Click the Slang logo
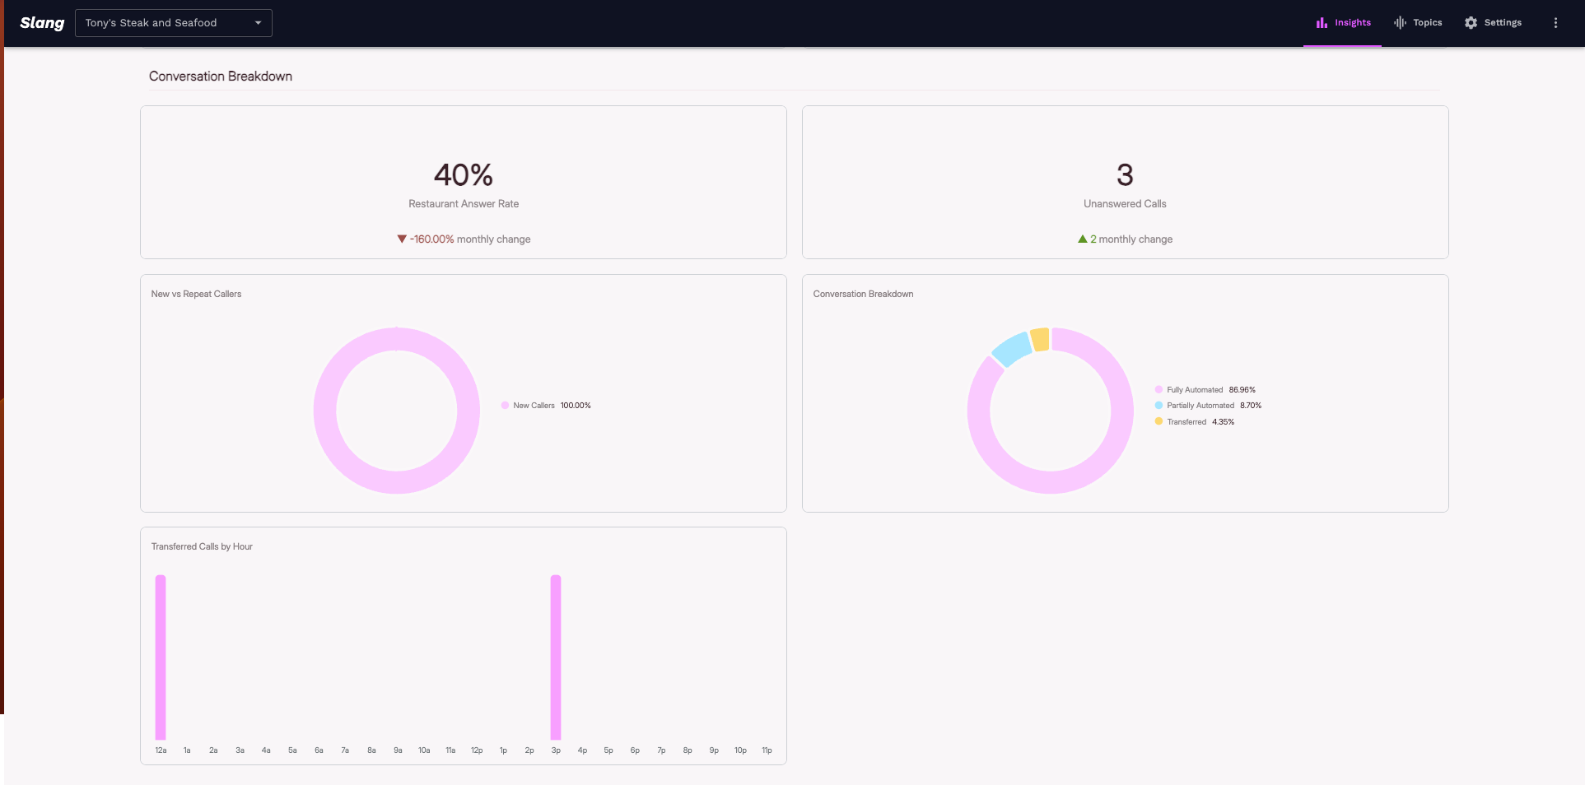The image size is (1585, 785). tap(42, 23)
